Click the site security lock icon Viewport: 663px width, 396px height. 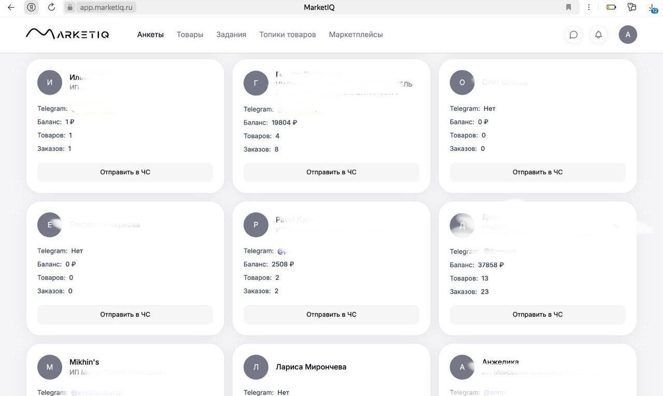(x=70, y=7)
